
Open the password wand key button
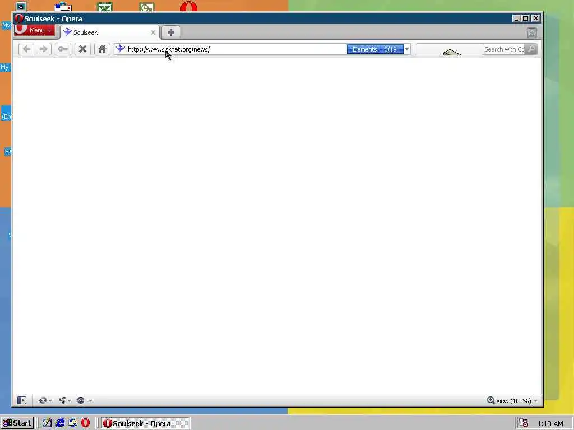[63, 49]
